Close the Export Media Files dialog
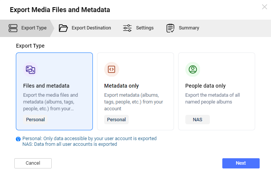The image size is (271, 176). 265,7
